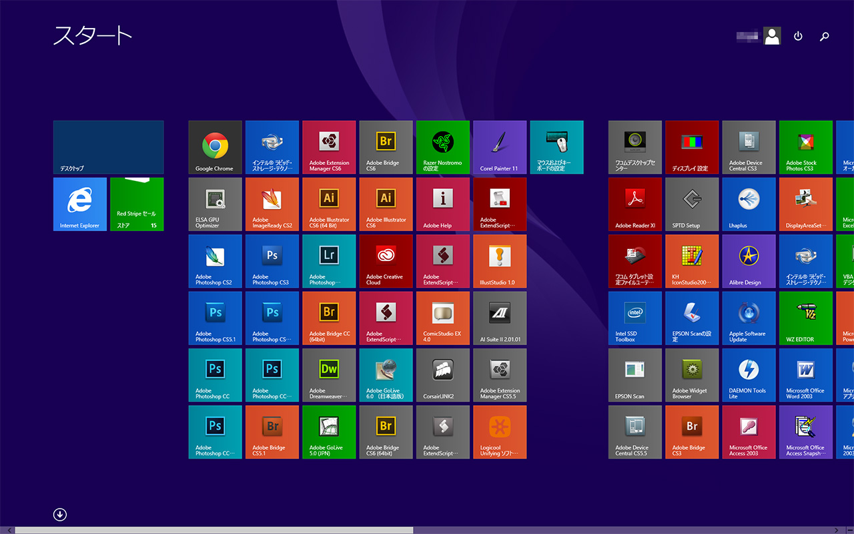Open DAEMON Tools Lite
The width and height of the screenshot is (854, 534).
pyautogui.click(x=749, y=375)
